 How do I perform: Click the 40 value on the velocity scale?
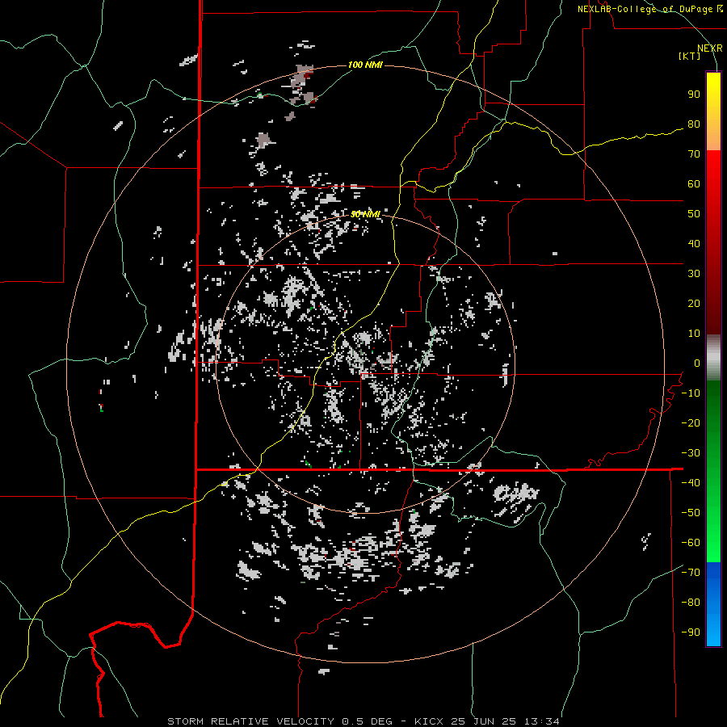click(x=694, y=244)
